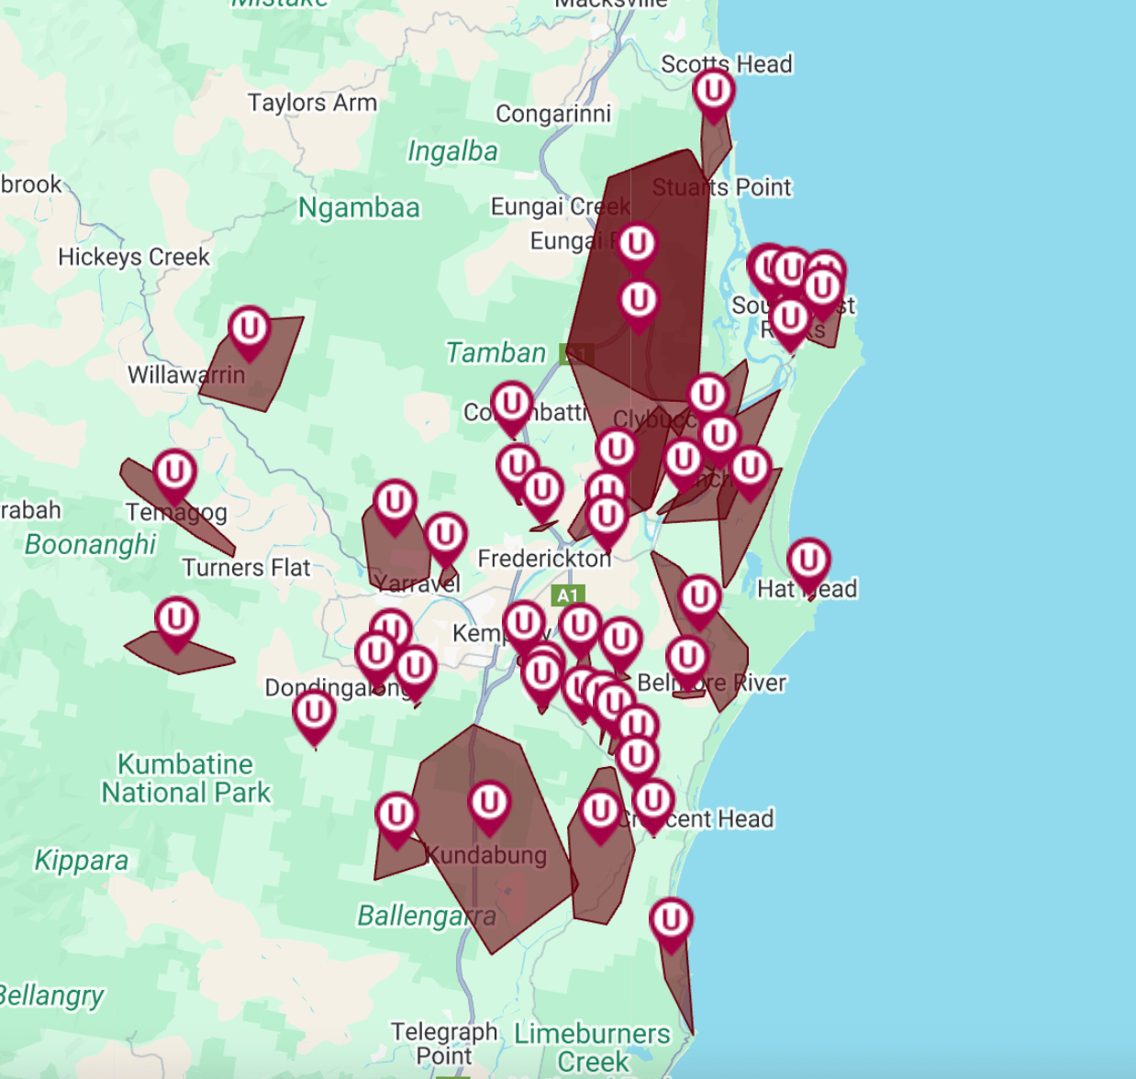
Task: Select the Ballengarra area label
Action: coord(427,916)
